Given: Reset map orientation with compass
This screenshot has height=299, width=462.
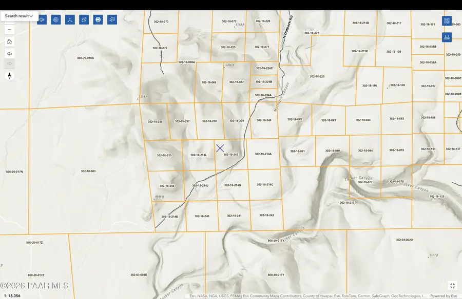Looking at the screenshot, I should [9, 76].
